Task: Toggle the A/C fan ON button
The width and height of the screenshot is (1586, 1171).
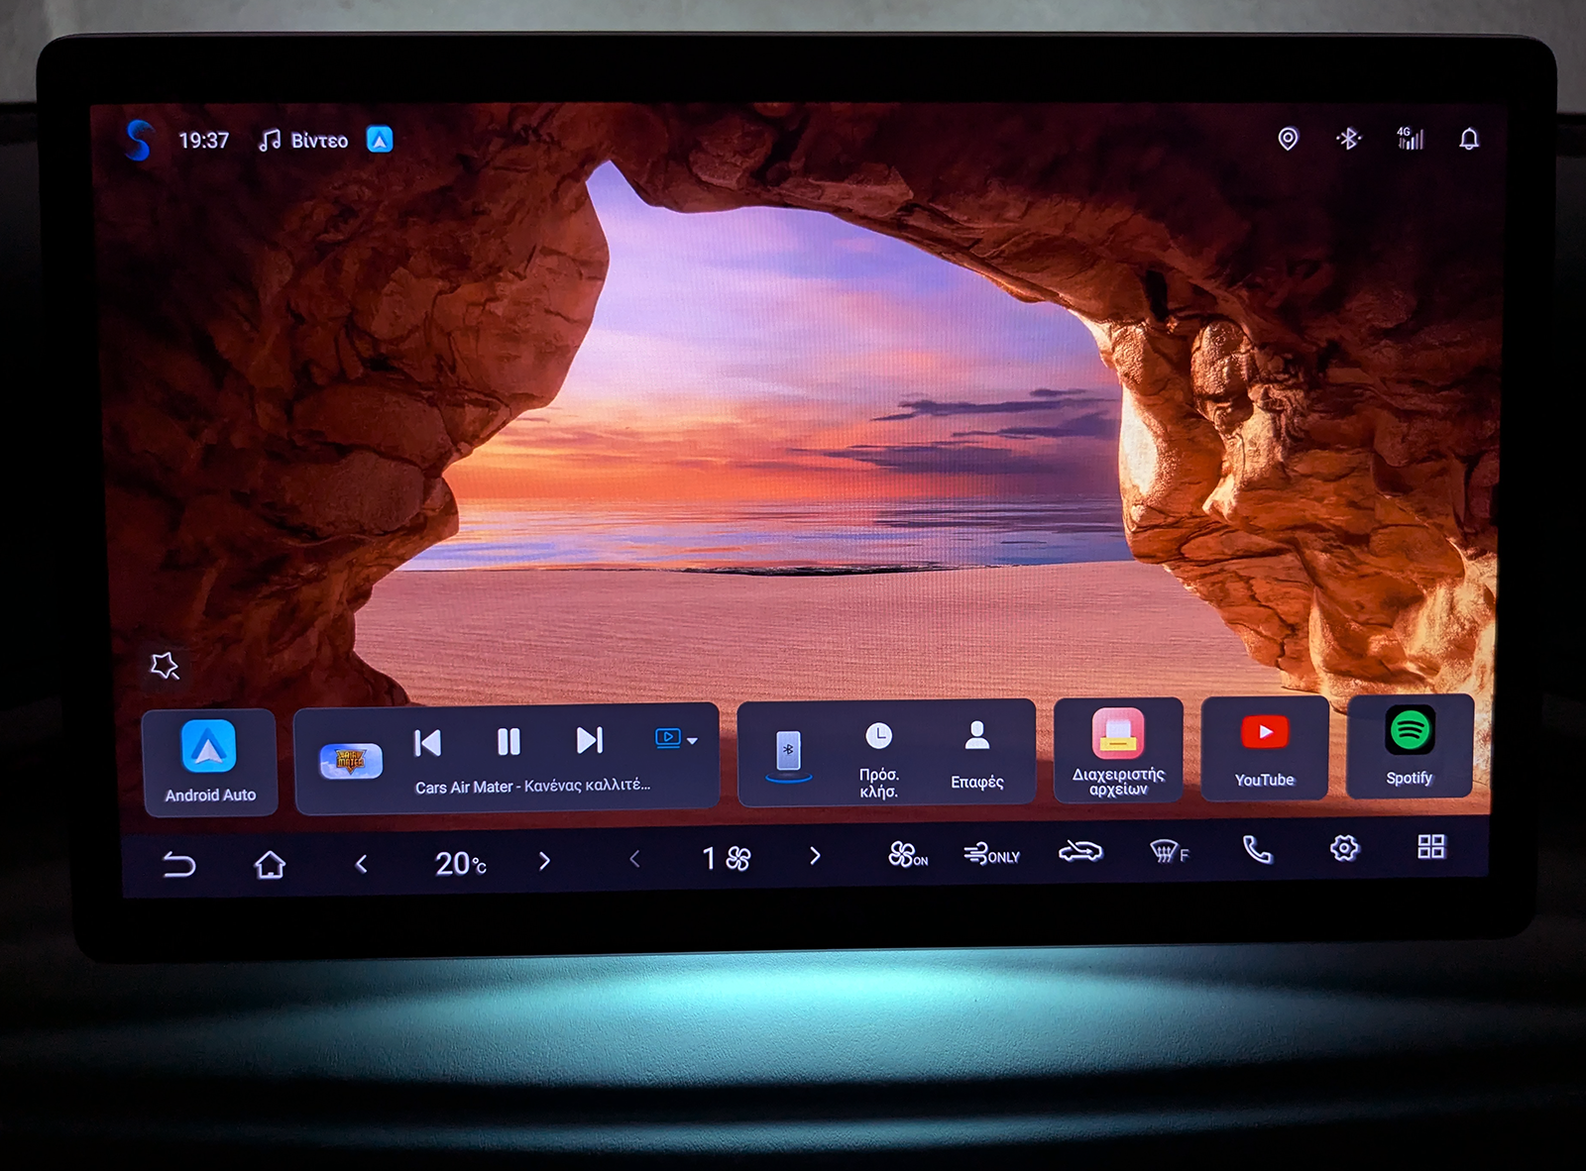Action: click(907, 855)
